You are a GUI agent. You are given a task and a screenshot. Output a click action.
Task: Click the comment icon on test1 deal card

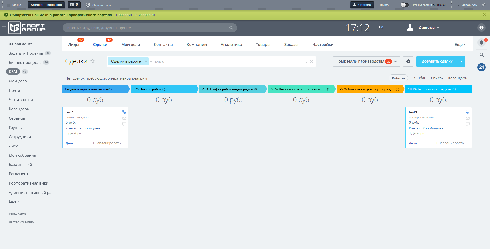coord(124,124)
